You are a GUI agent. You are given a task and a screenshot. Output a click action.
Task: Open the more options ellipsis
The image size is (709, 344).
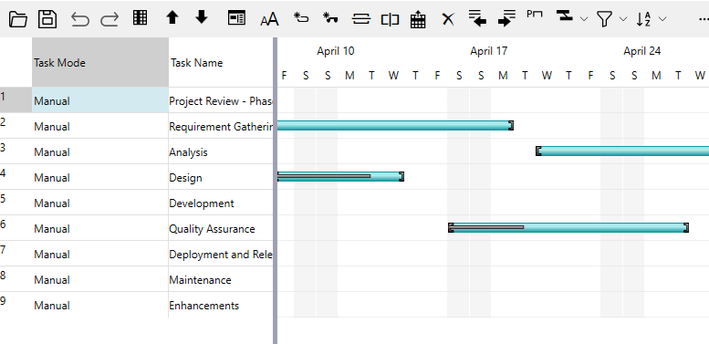pos(704,19)
